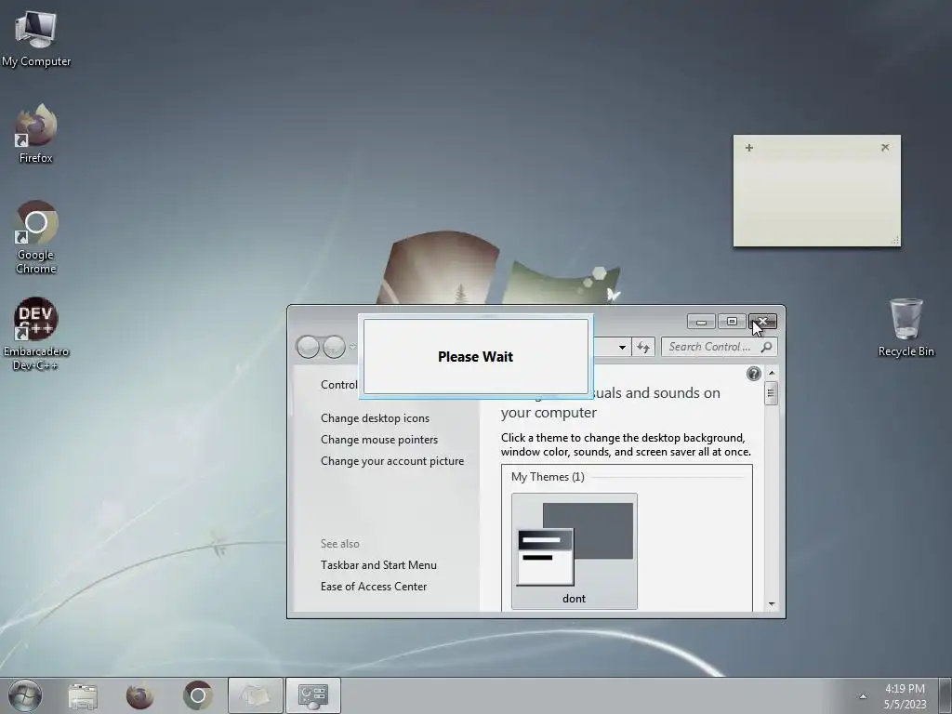Select the Google Chrome desktop shortcut

tap(36, 237)
